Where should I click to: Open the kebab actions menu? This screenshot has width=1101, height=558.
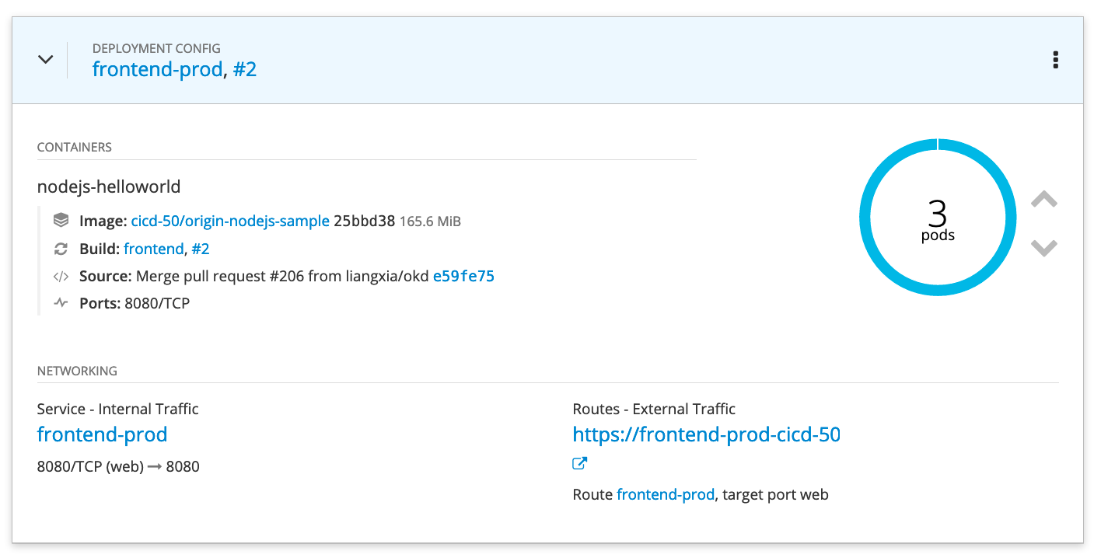point(1055,60)
